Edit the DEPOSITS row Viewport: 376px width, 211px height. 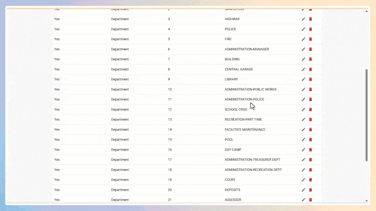(x=303, y=190)
